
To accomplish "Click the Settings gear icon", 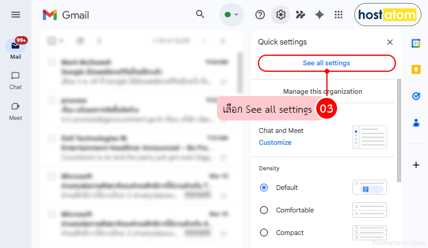I will [x=281, y=15].
